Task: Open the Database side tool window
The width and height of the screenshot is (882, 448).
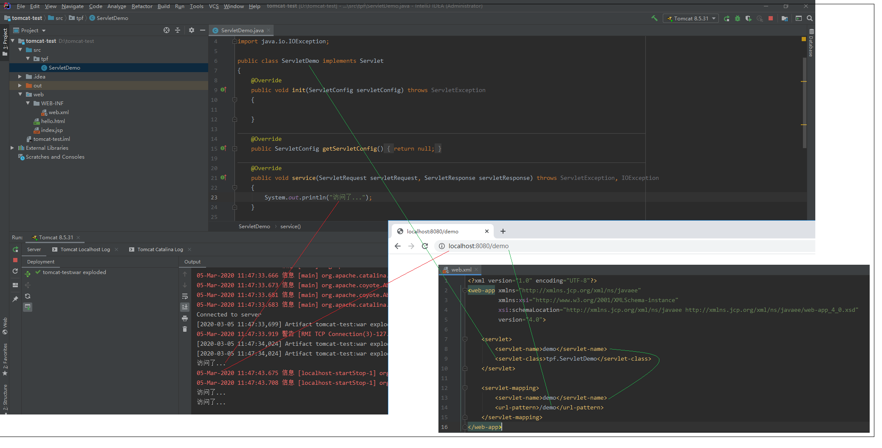Action: coord(811,43)
